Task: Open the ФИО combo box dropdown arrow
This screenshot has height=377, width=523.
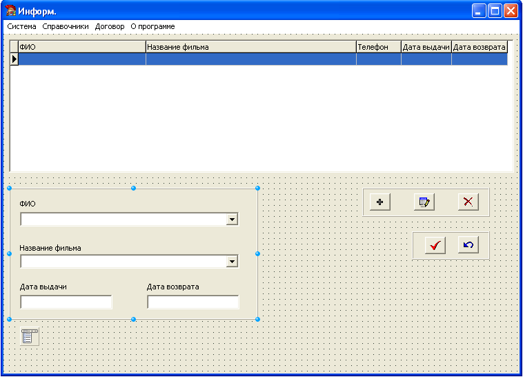Action: click(232, 220)
